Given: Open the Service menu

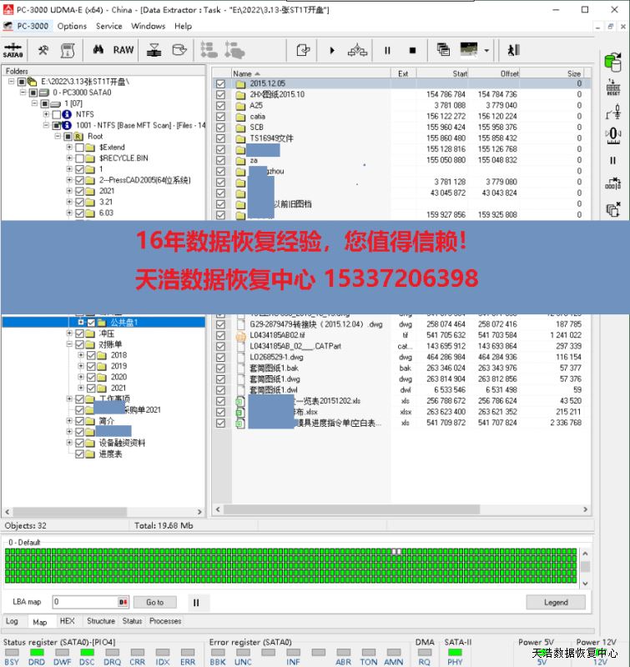Looking at the screenshot, I should coord(108,26).
